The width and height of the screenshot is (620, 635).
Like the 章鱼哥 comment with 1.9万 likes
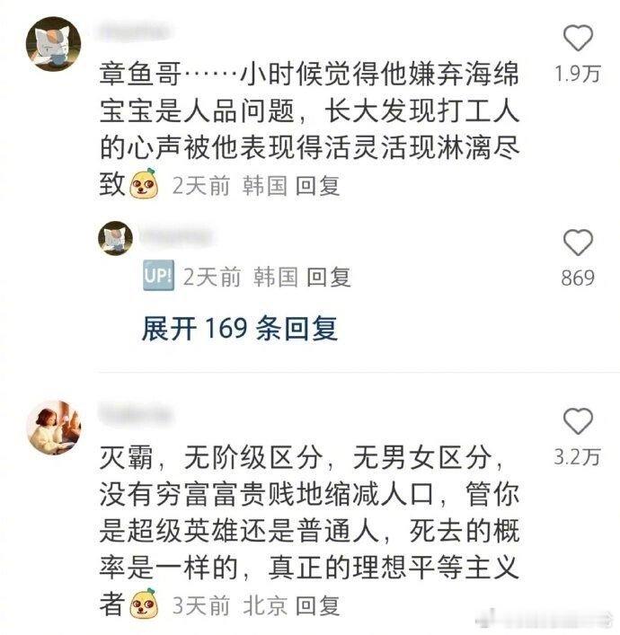pyautogui.click(x=578, y=38)
